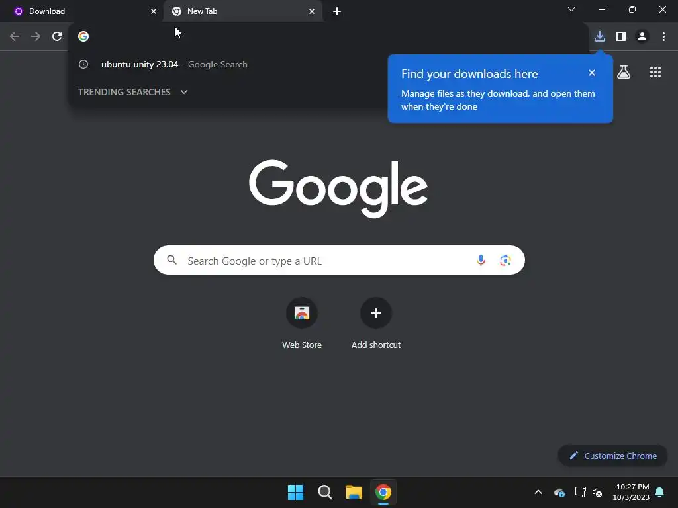Click the clock icon beside ubuntu suggestion

[x=83, y=64]
